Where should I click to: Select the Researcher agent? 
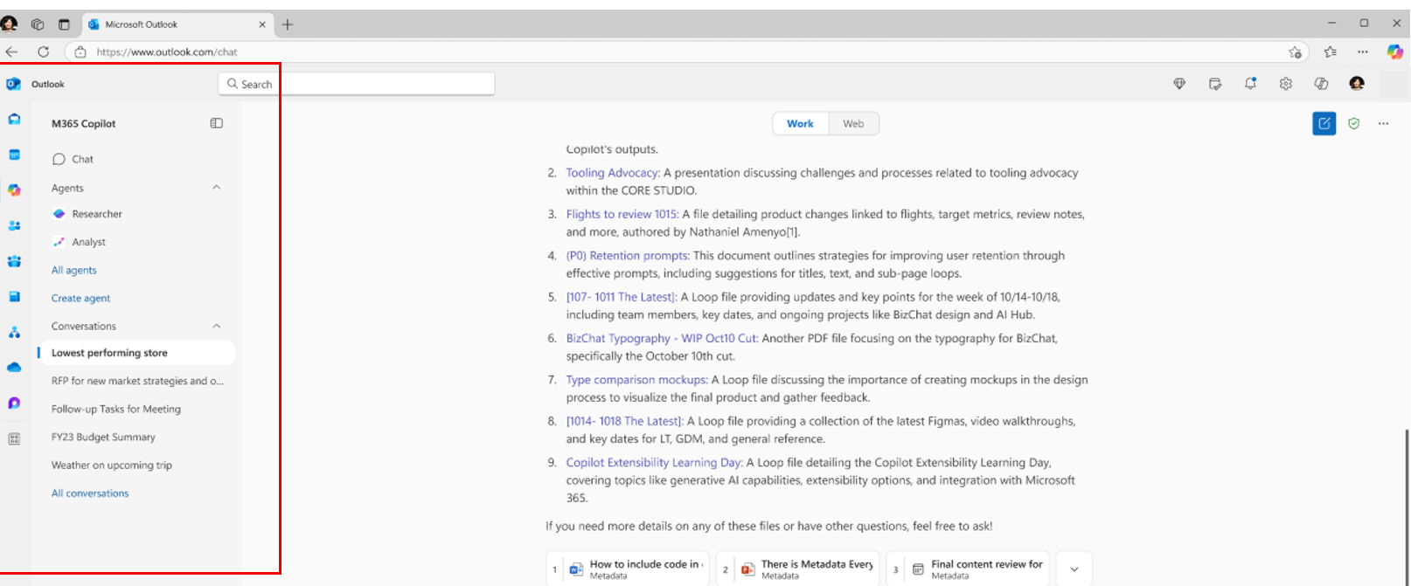tap(96, 214)
